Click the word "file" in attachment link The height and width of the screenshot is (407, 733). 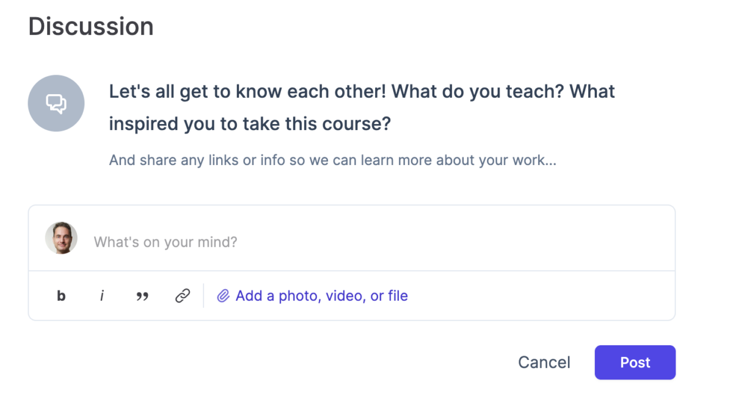pos(398,296)
